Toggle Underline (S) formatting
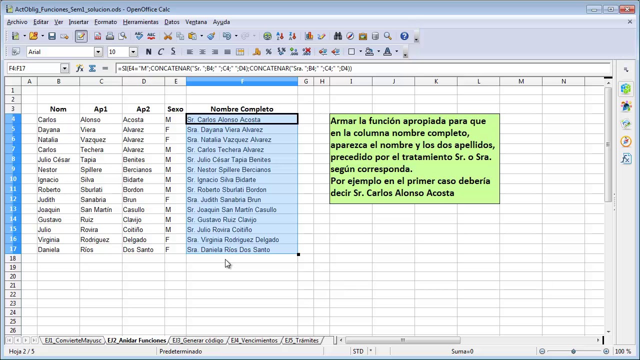Viewport: 640px width, 360px height. (x=173, y=51)
